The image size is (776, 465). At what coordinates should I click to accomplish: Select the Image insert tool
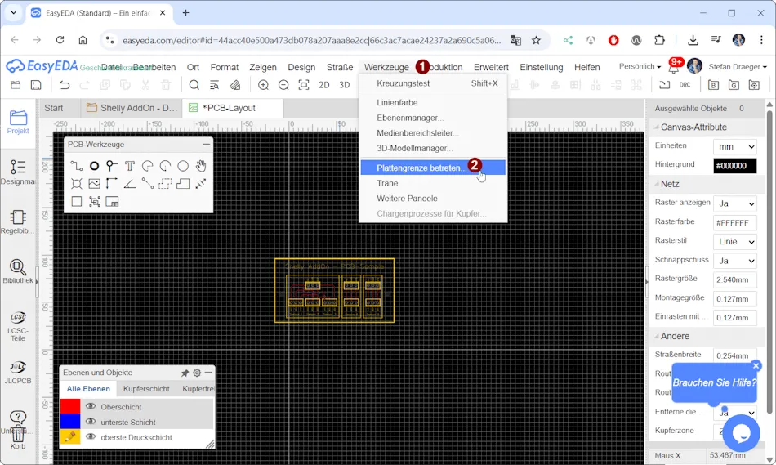click(95, 184)
